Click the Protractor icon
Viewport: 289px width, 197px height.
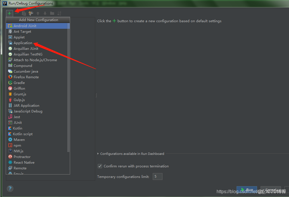tap(10, 157)
